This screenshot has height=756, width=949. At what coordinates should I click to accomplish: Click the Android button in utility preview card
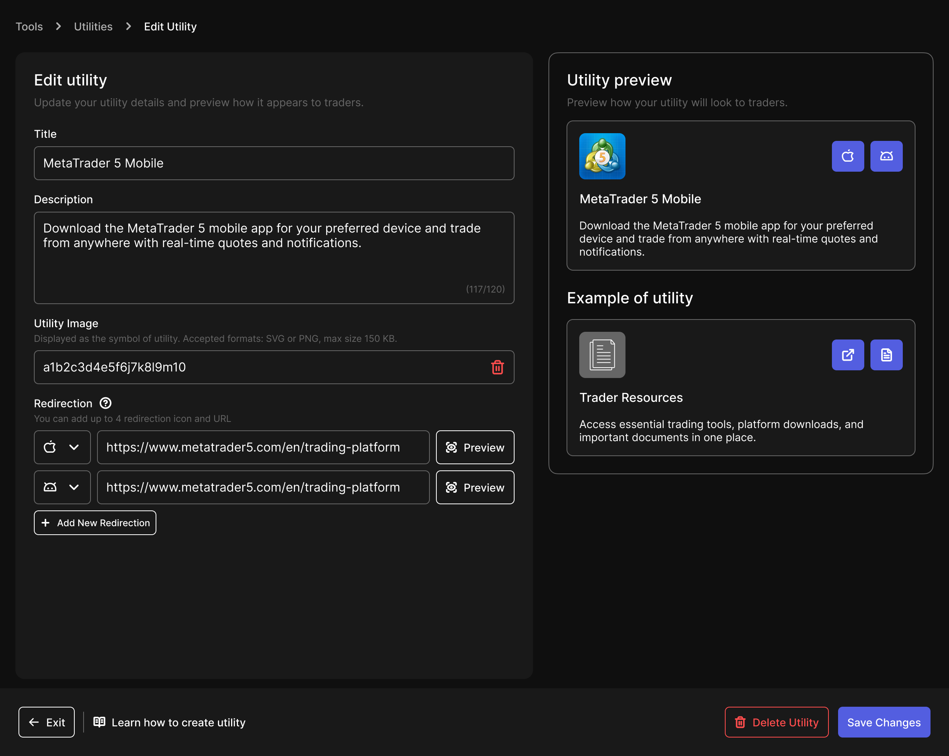coord(886,156)
